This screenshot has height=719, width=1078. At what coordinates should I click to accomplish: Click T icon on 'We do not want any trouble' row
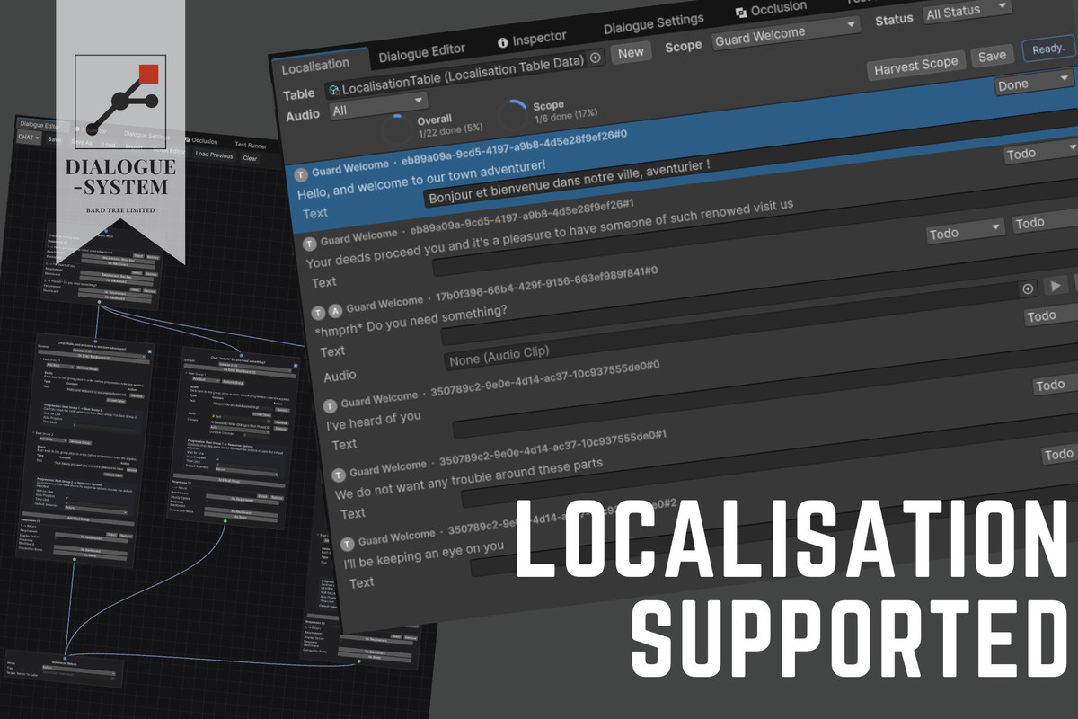339,475
